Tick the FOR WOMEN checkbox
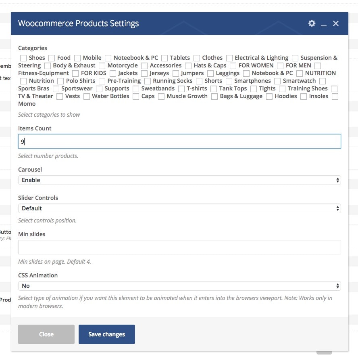Image resolution: width=358 pixels, height=363 pixels. click(233, 66)
